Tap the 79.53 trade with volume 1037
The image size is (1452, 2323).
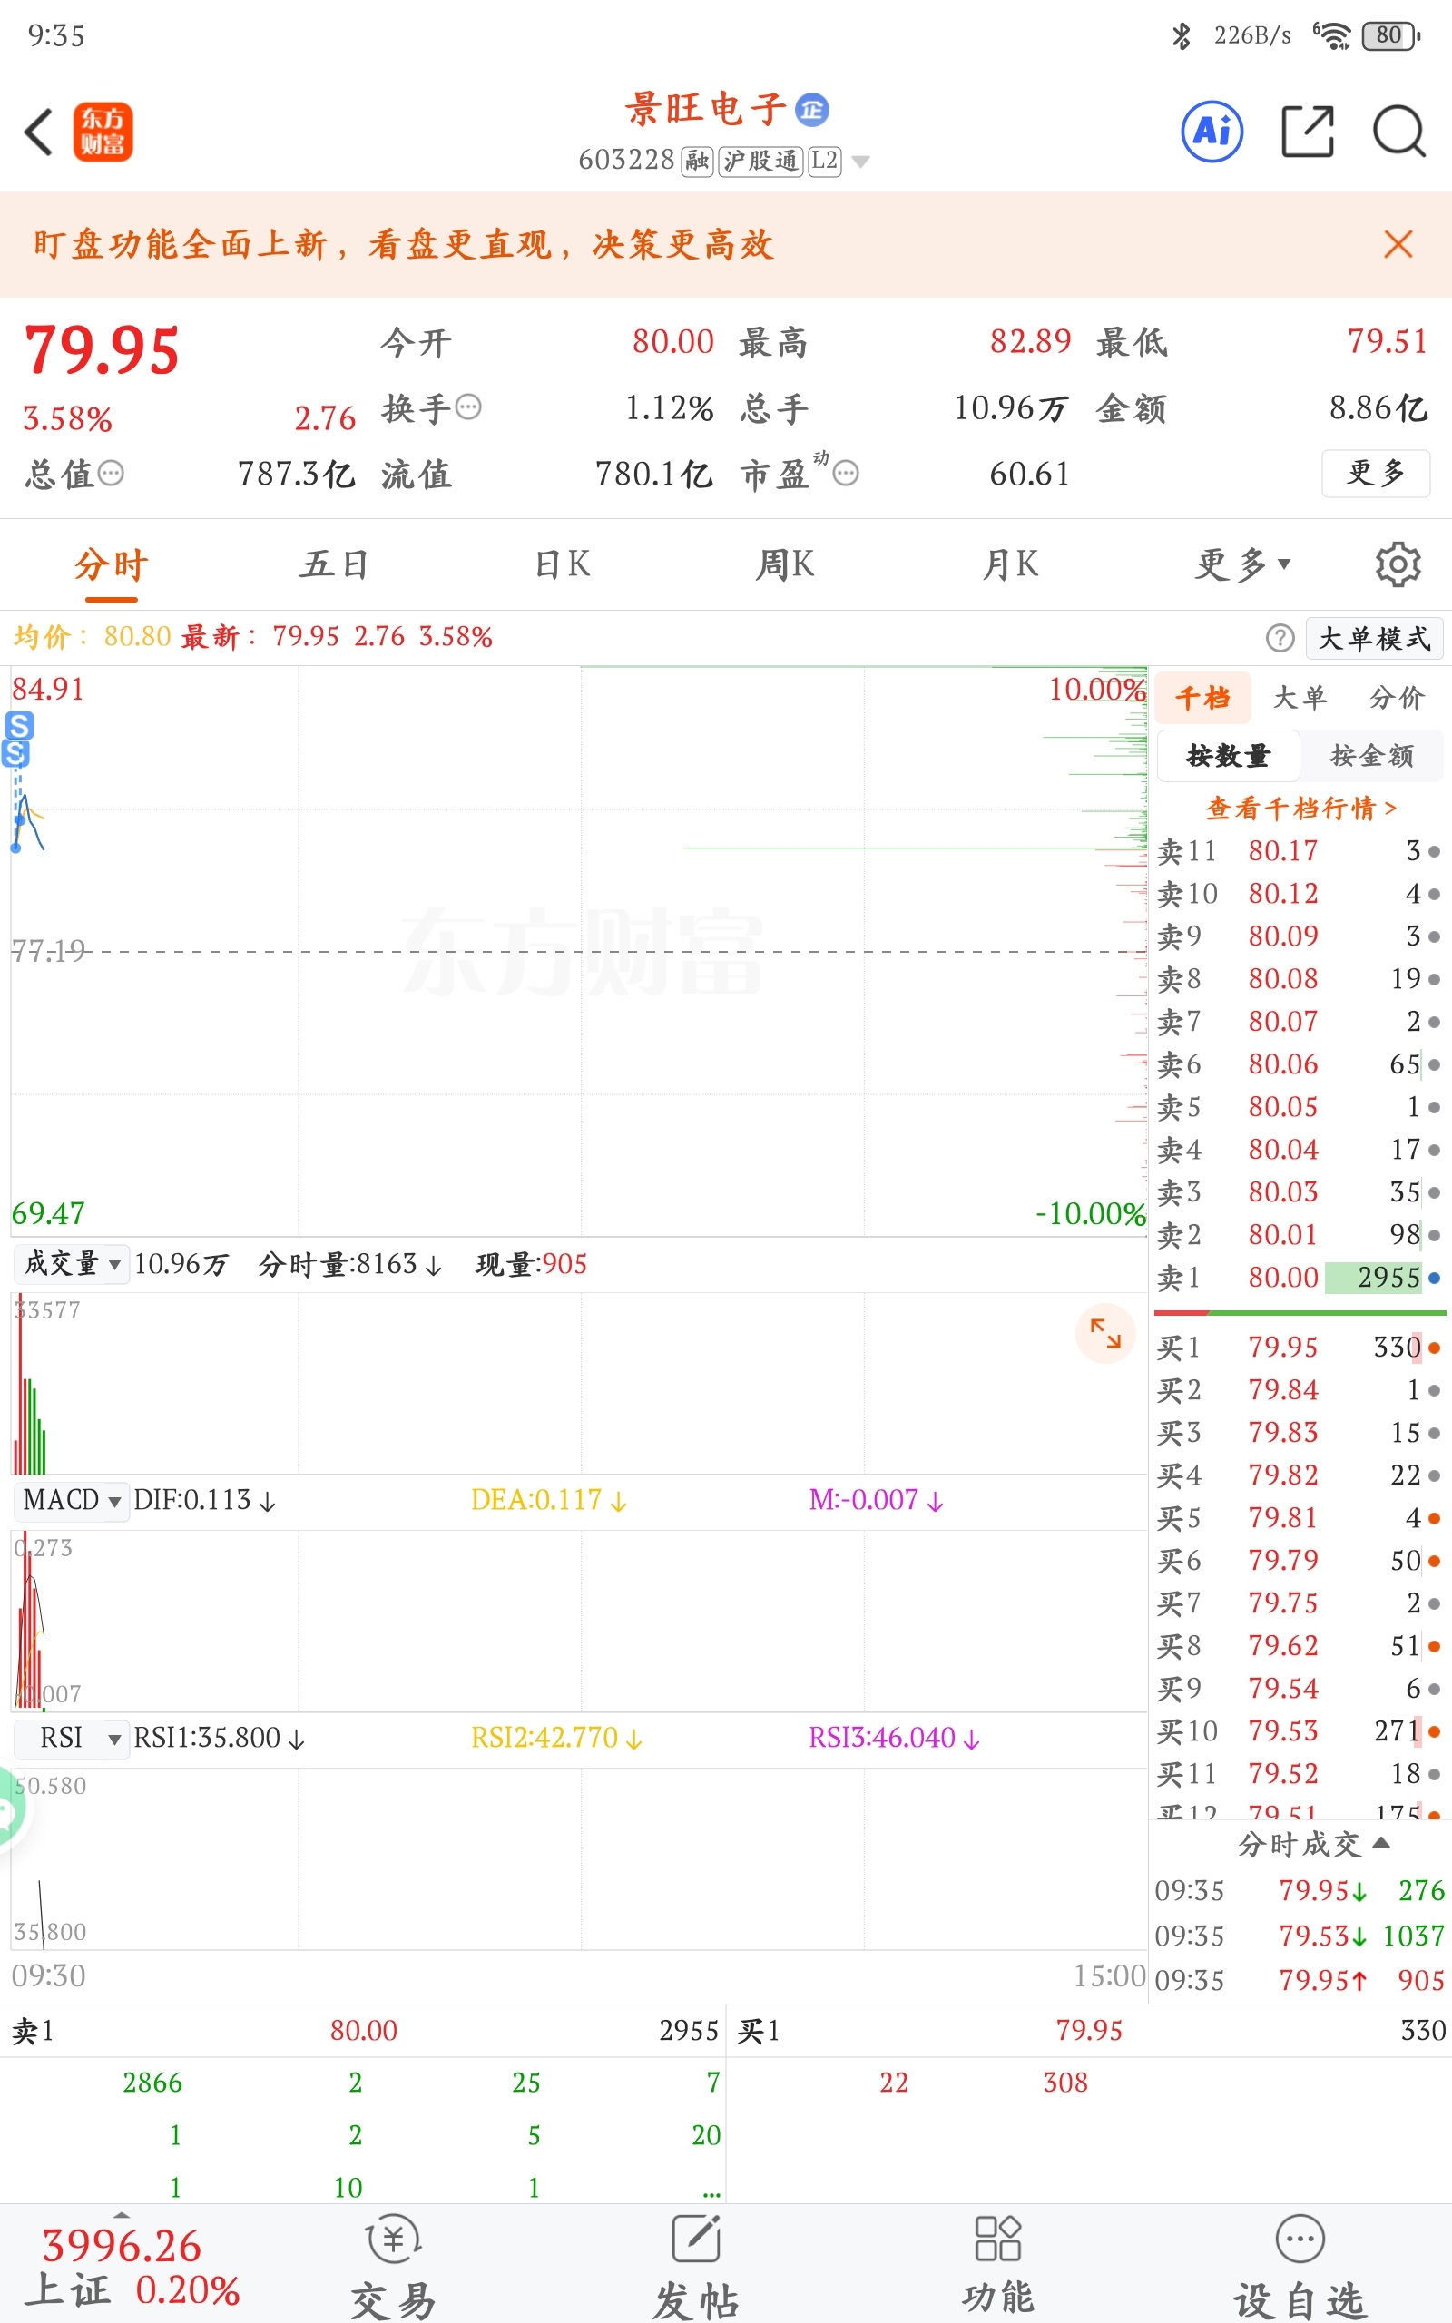(1300, 1936)
